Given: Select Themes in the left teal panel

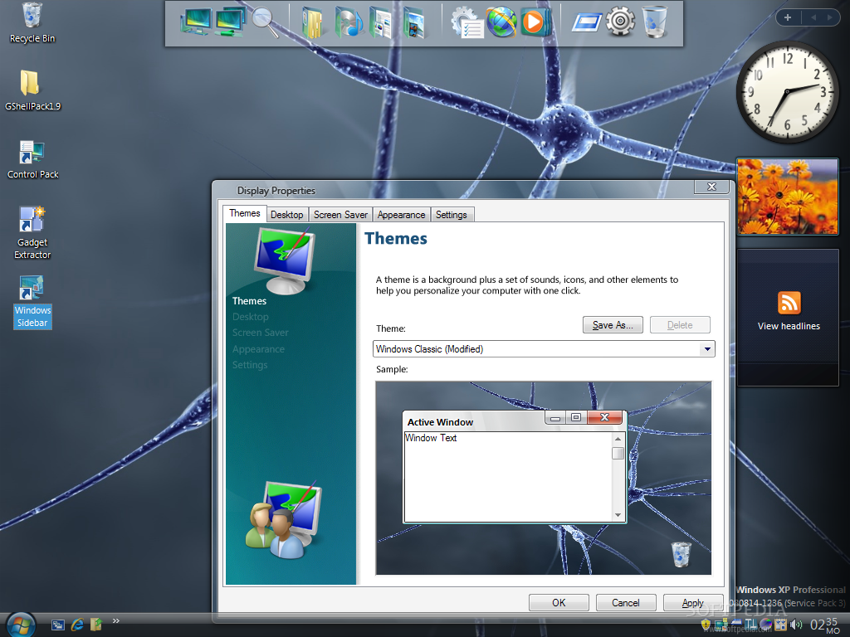Looking at the screenshot, I should tap(249, 301).
